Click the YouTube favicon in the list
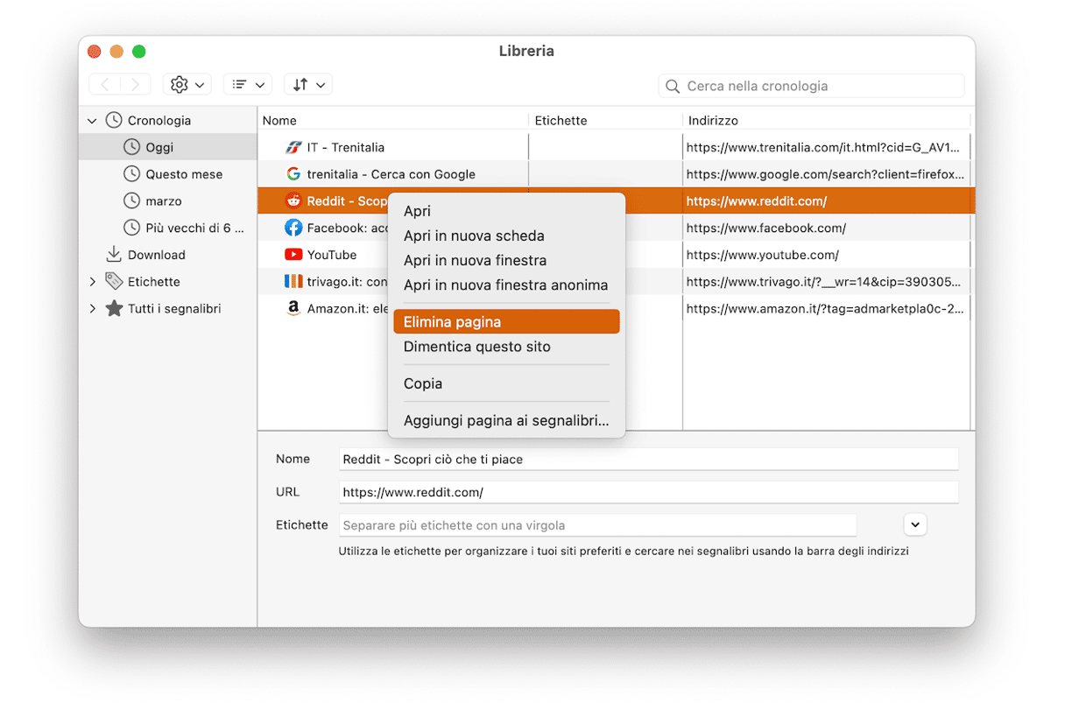 click(x=293, y=255)
